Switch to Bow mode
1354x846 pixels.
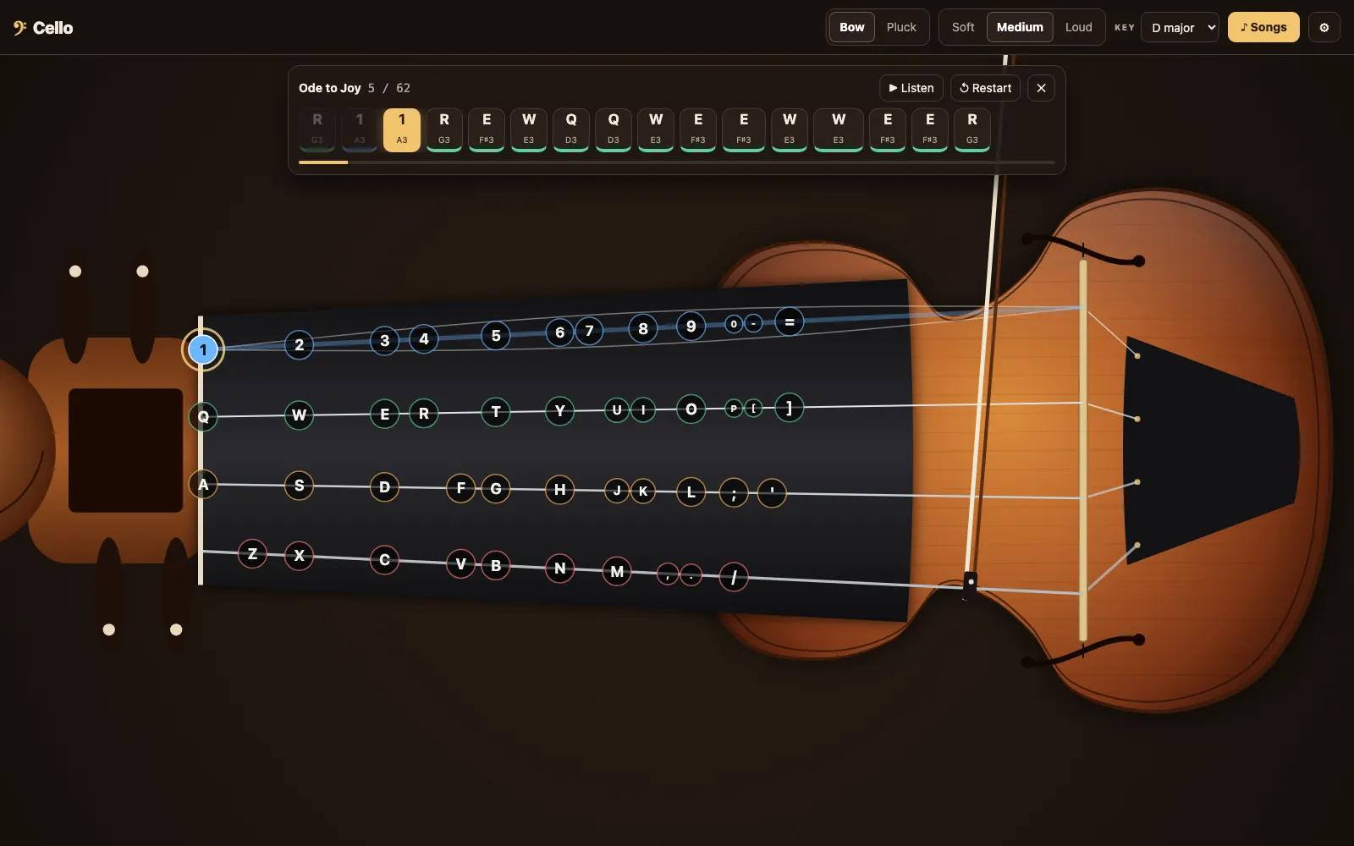851,27
